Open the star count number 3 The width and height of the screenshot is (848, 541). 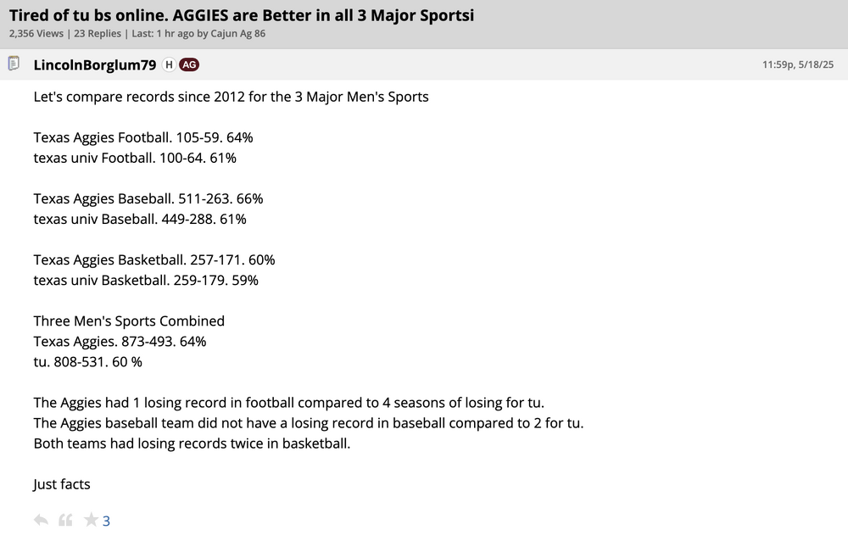pyautogui.click(x=107, y=521)
